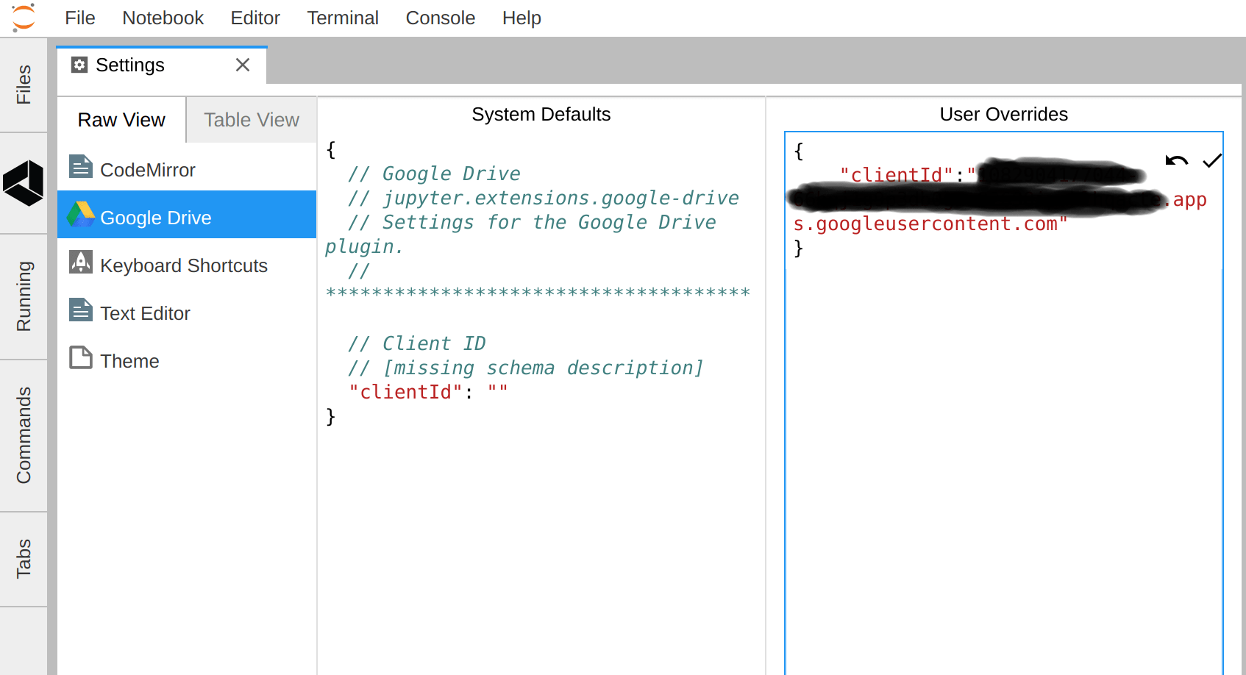Image resolution: width=1246 pixels, height=675 pixels.
Task: Click the Theme page icon
Action: pyautogui.click(x=80, y=357)
